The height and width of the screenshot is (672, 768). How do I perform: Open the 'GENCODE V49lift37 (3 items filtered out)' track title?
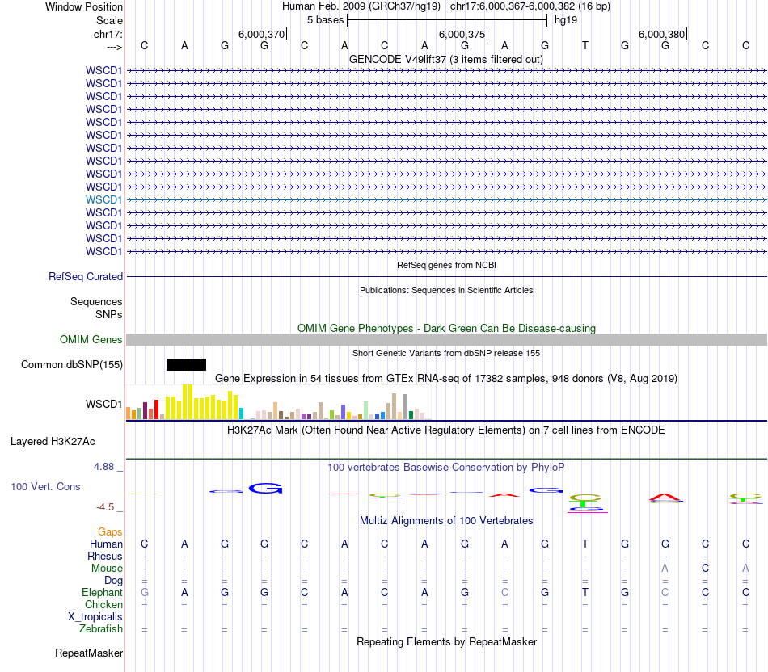point(445,59)
